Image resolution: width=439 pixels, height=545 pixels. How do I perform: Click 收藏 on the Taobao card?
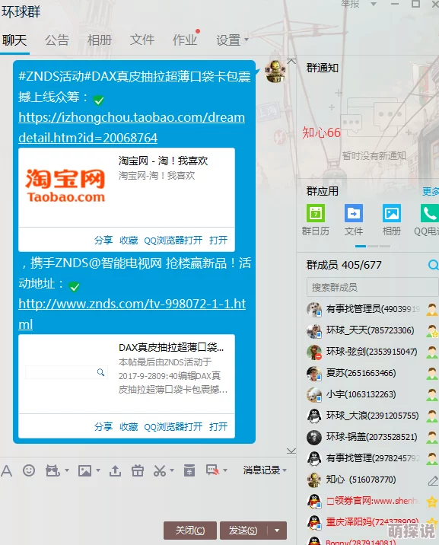129,241
